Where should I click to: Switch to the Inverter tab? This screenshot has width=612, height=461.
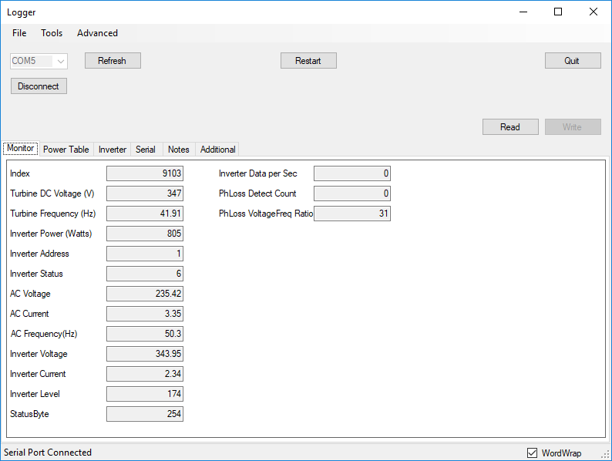[113, 150]
